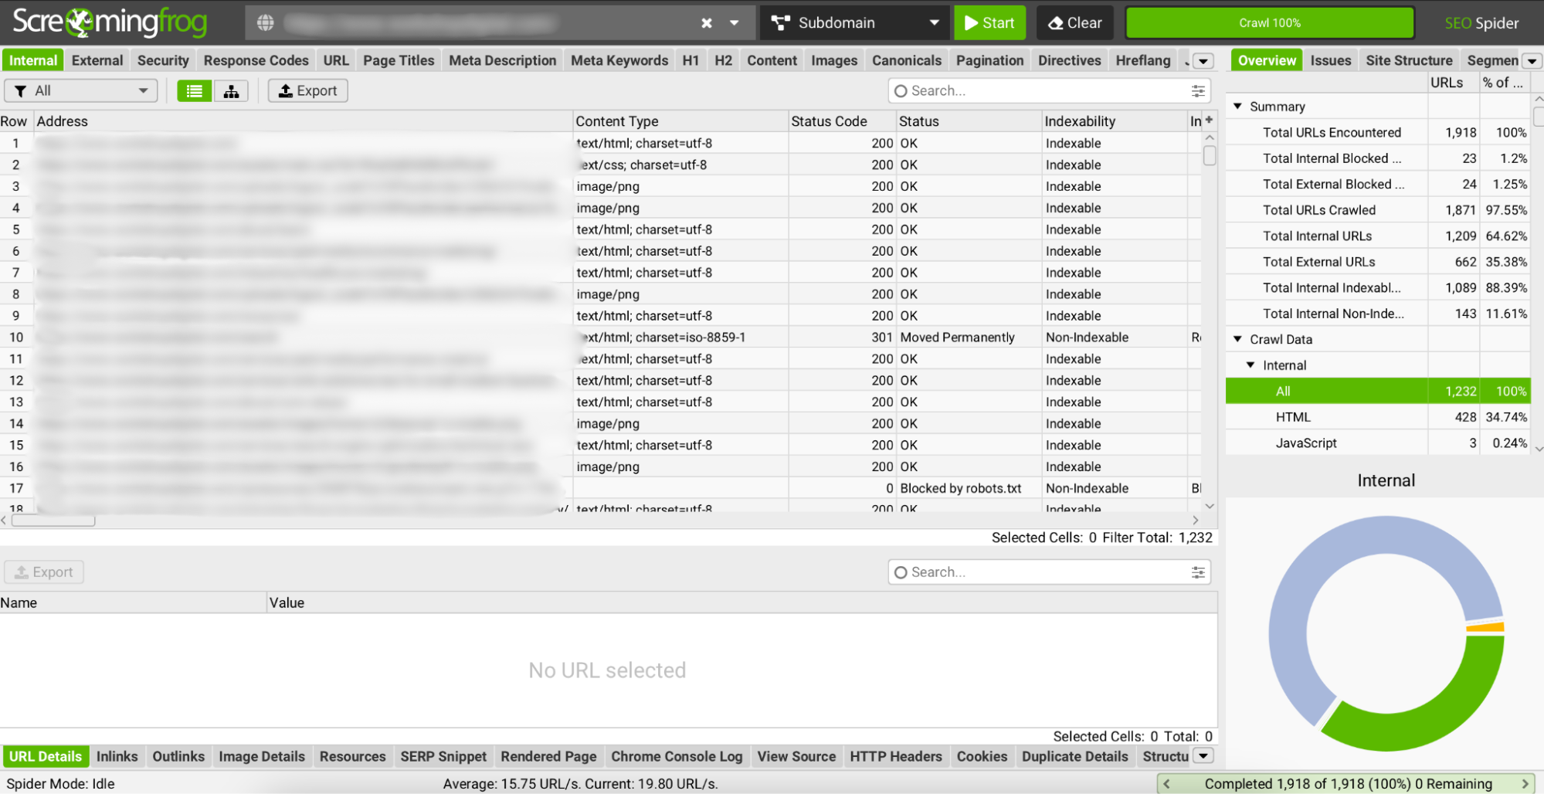Click next arrow in completed status bar
This screenshot has width=1544, height=794.
tap(1525, 784)
